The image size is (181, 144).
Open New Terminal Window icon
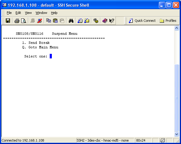pos(80,21)
